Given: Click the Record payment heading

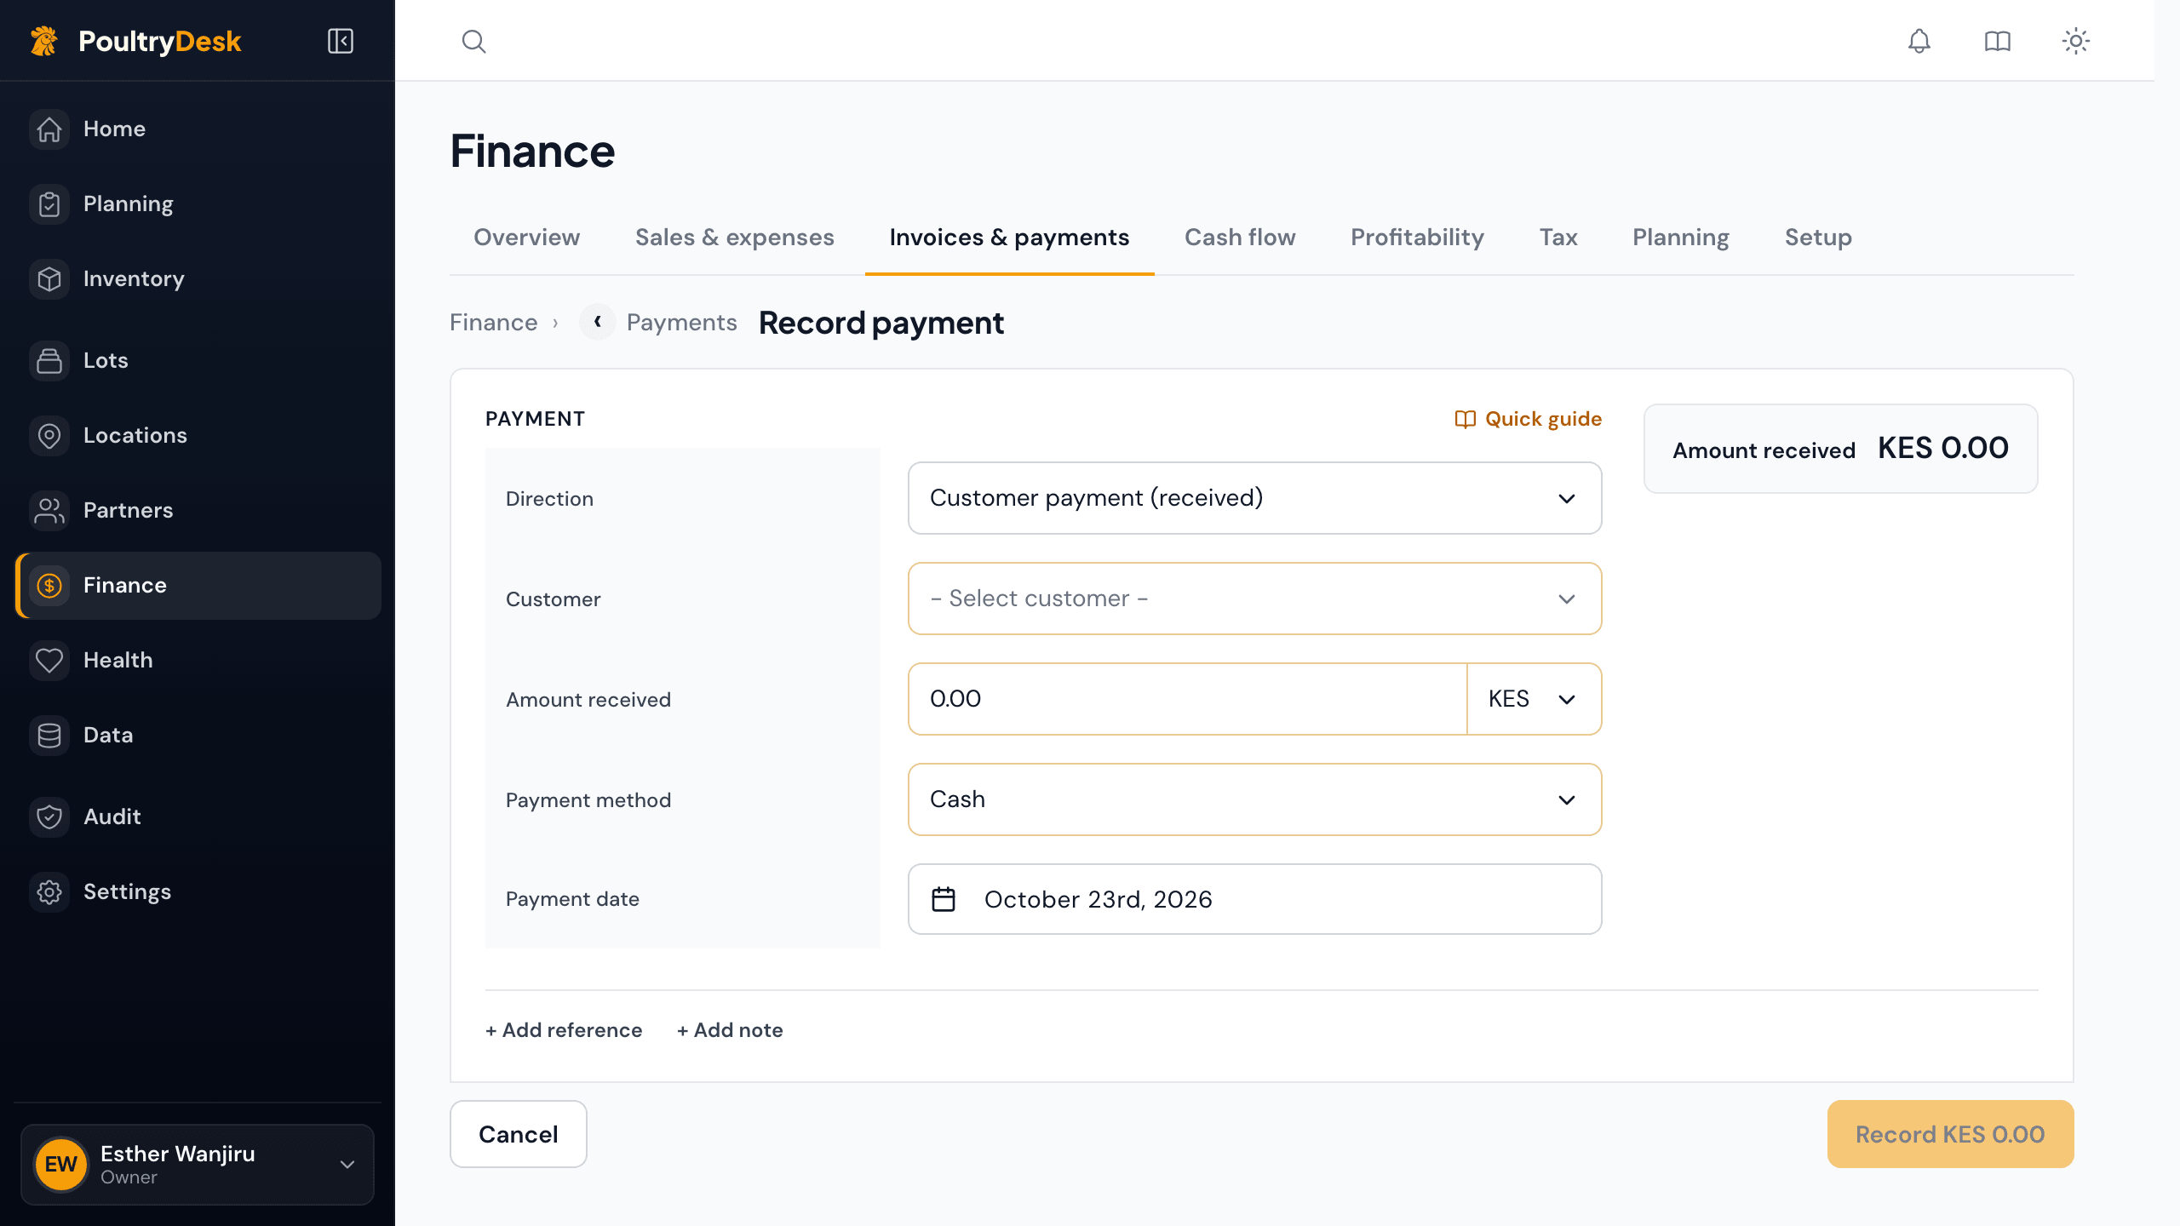Looking at the screenshot, I should (x=881, y=323).
